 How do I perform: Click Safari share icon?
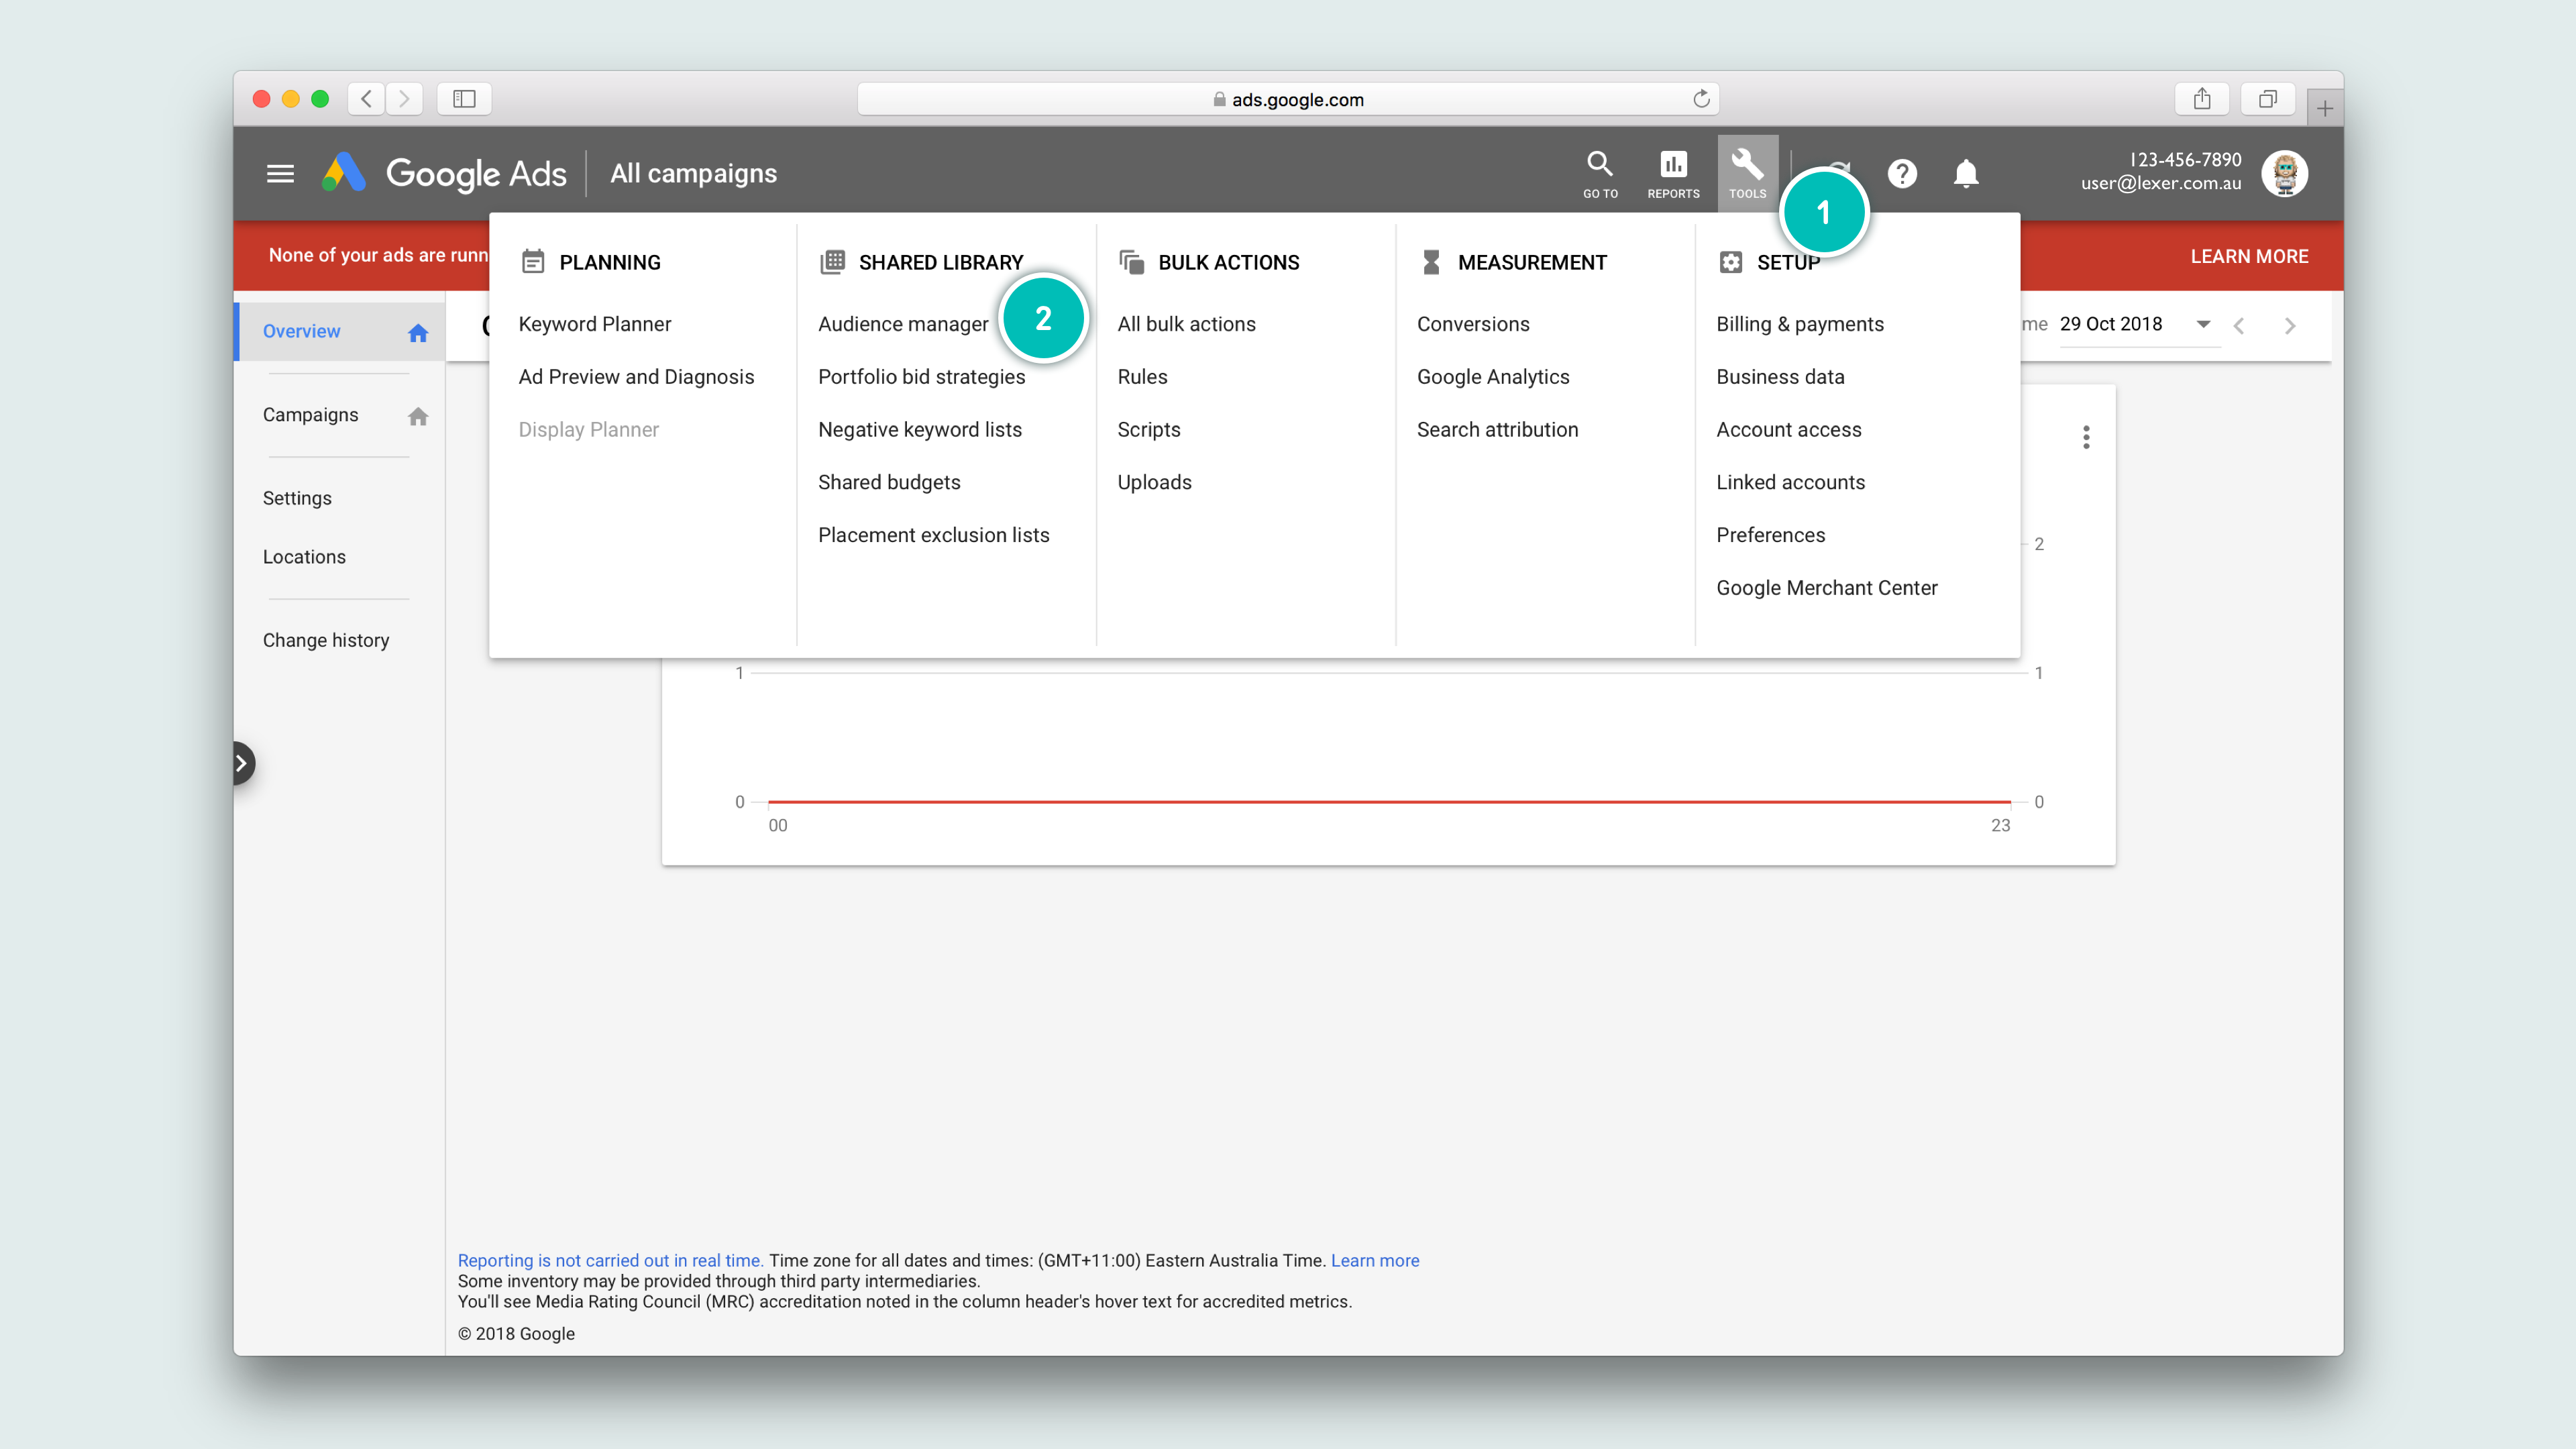2201,99
